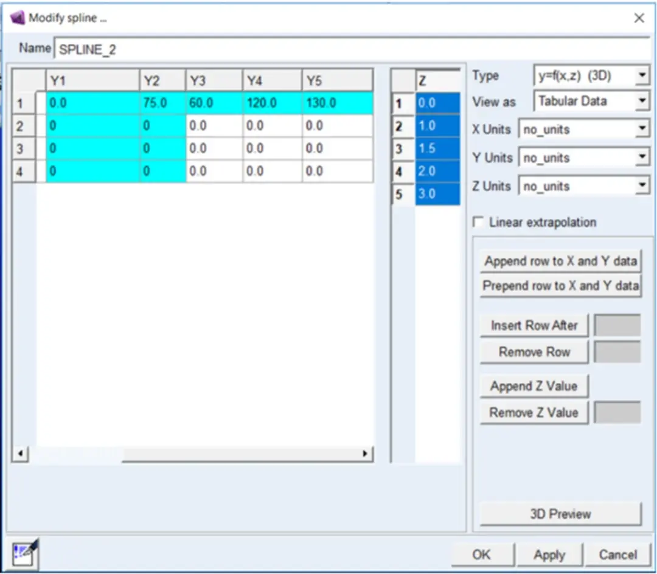The image size is (657, 574).
Task: Click the Insert Row After button
Action: click(534, 325)
